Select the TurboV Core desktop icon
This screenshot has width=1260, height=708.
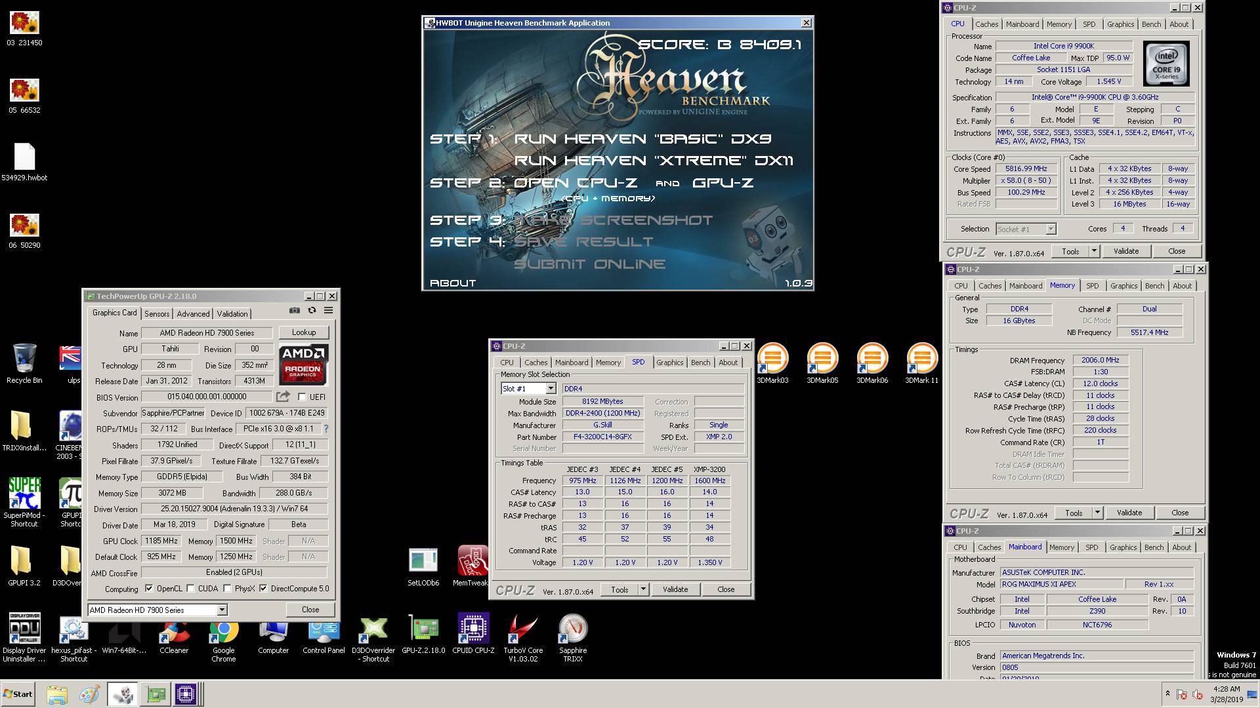coord(523,638)
